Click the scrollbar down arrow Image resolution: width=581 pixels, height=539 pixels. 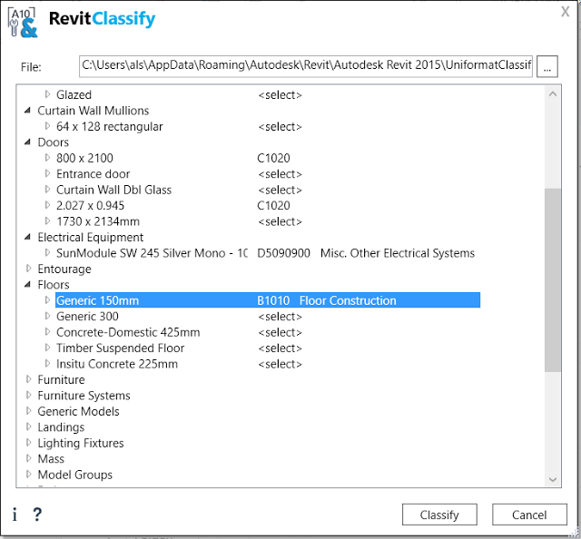click(x=553, y=479)
